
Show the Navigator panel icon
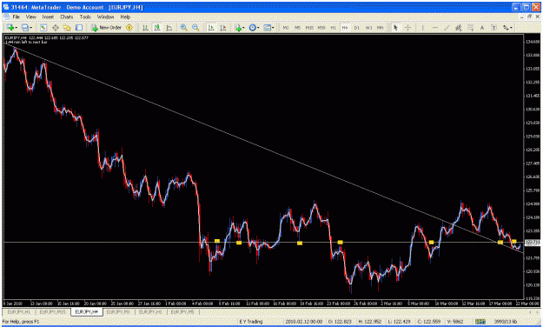(x=67, y=27)
